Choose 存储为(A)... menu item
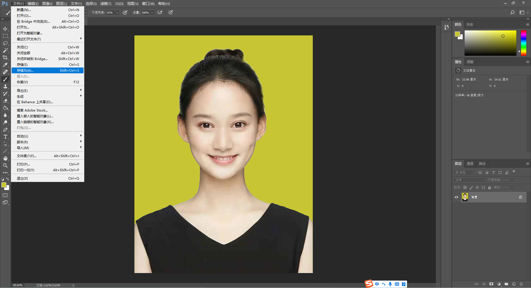Image resolution: width=531 pixels, height=288 pixels. click(x=48, y=71)
